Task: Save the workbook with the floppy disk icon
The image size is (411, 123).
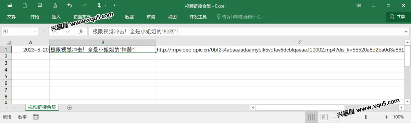Action: [x=40, y=5]
